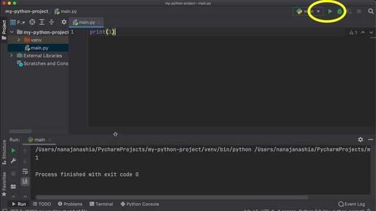Toggle the Structure tool window sidebar button
376x211 pixels.
4,152
